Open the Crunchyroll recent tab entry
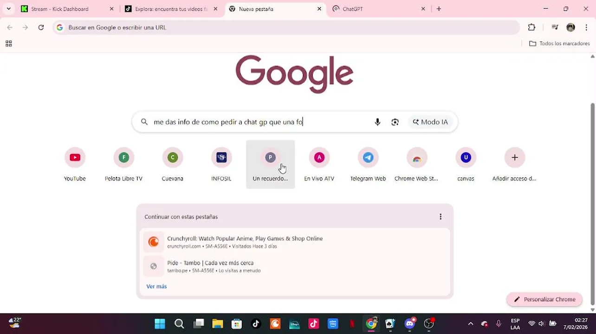Image resolution: width=596 pixels, height=334 pixels. point(294,242)
